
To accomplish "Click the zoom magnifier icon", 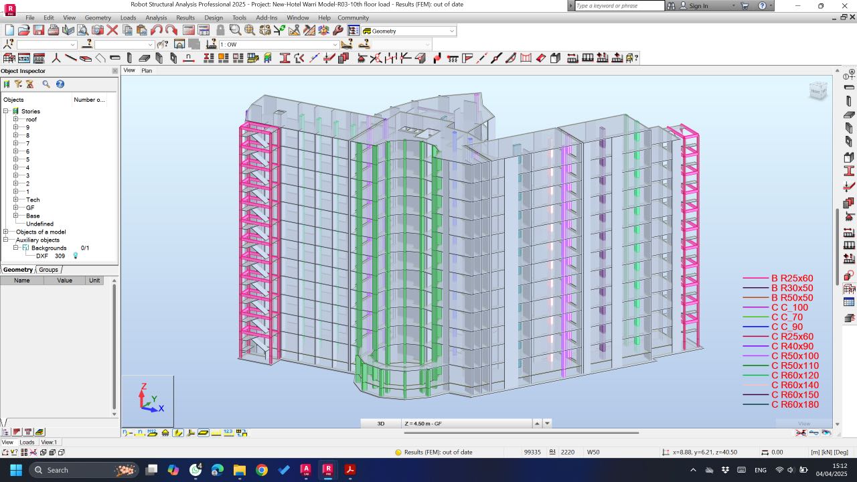I will pyautogui.click(x=235, y=30).
